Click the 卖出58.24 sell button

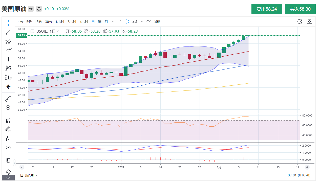tap(267, 9)
